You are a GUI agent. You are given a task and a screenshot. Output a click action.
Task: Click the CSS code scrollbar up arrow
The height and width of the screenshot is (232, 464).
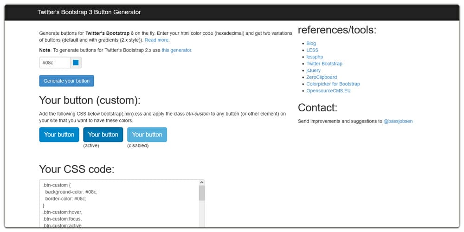[x=202, y=182]
